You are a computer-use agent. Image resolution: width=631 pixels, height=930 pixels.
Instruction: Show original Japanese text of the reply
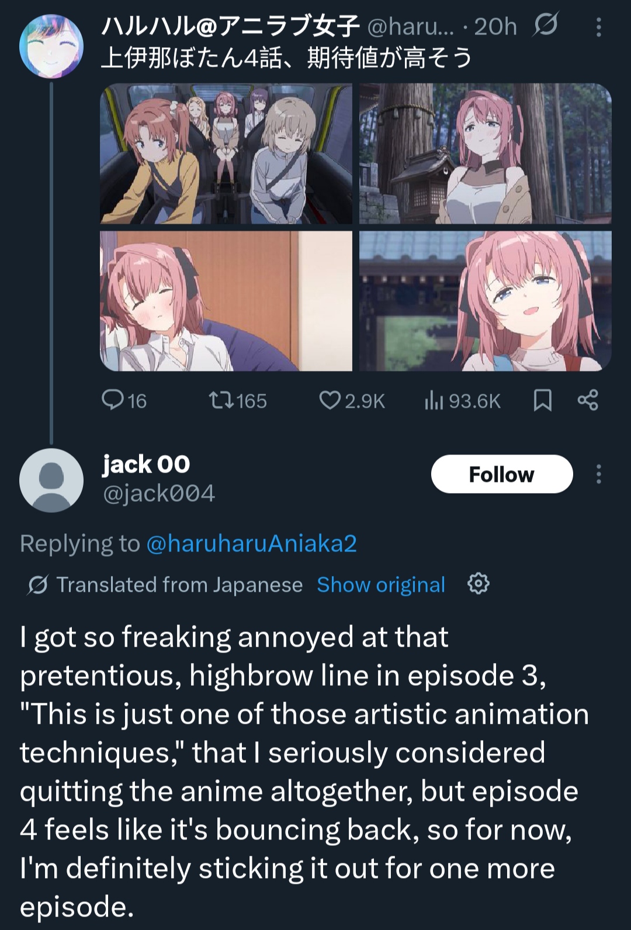[x=381, y=585]
